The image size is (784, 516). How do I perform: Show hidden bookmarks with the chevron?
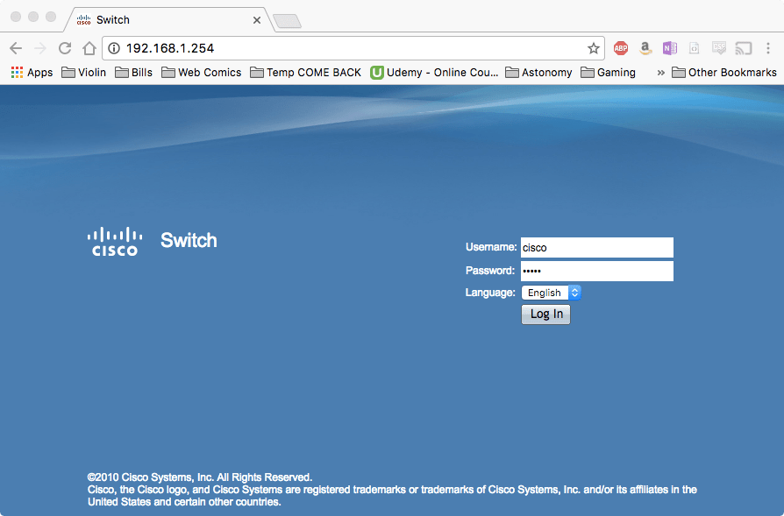coord(661,73)
